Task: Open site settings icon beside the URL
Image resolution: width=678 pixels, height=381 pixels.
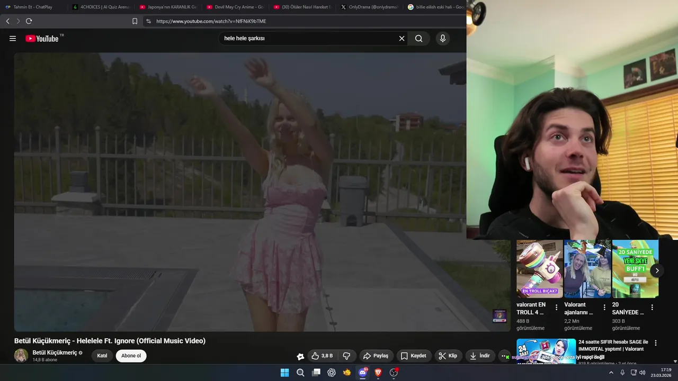Action: [x=148, y=21]
